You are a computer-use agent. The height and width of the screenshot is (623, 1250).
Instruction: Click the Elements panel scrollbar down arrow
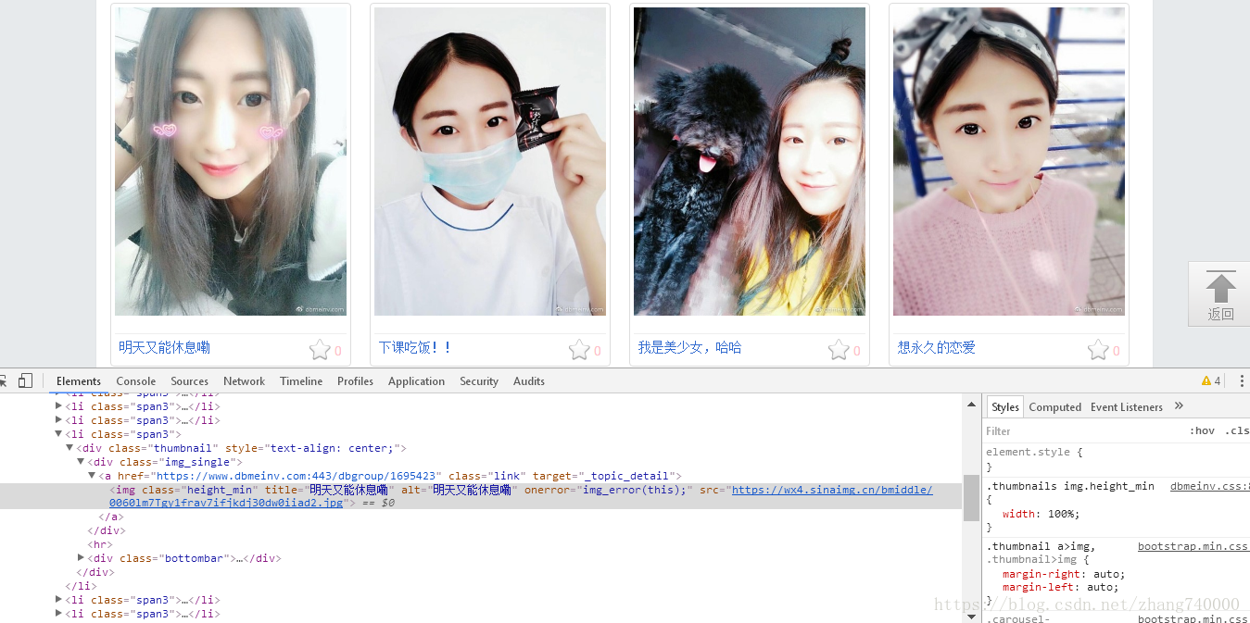[x=972, y=616]
